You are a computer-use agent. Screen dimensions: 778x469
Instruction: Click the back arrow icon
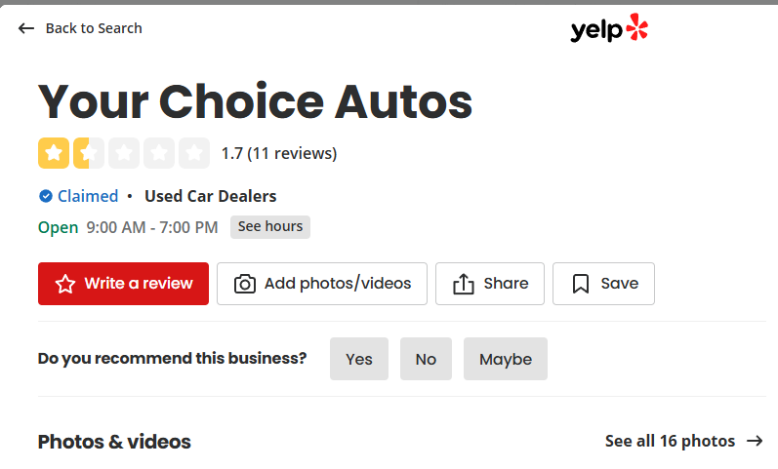coord(26,28)
